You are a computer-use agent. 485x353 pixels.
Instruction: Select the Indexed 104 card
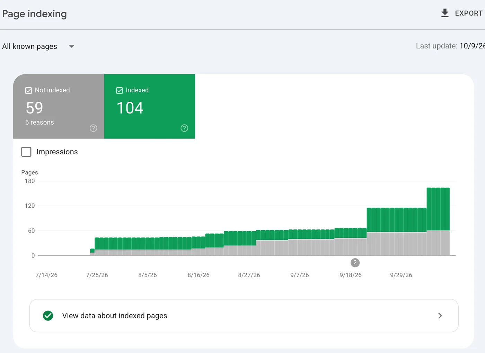click(150, 106)
